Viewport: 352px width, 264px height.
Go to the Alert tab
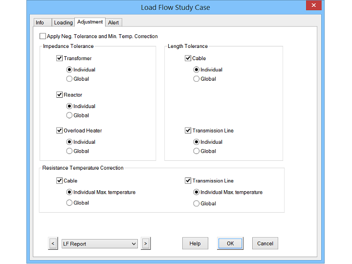(x=113, y=22)
